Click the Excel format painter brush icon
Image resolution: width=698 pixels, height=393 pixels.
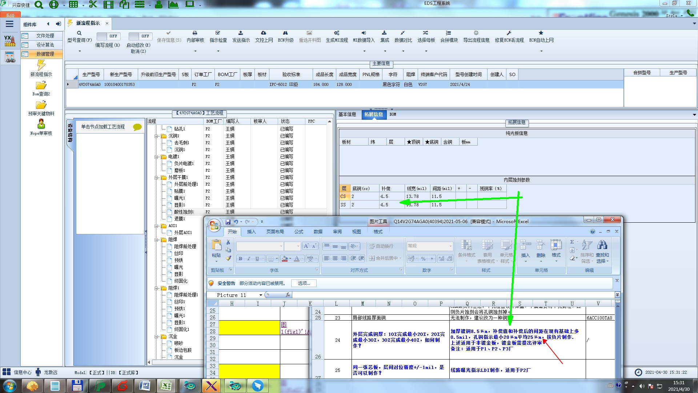228,258
